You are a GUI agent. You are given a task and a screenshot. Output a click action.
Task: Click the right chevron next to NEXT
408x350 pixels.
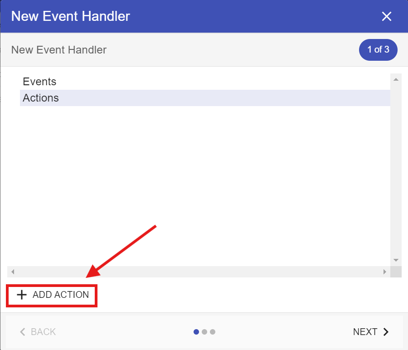[386, 332]
